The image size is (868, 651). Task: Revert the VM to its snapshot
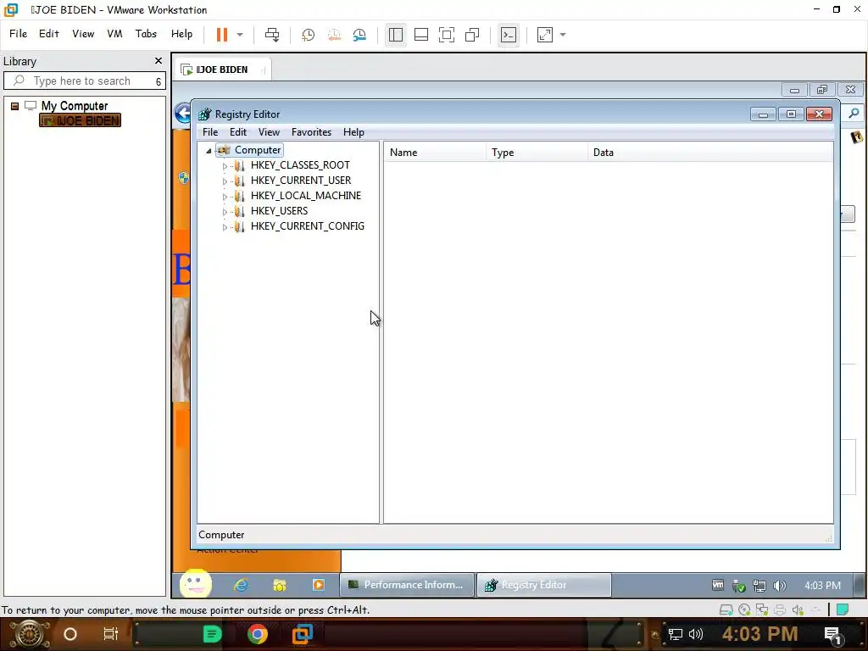click(x=334, y=35)
